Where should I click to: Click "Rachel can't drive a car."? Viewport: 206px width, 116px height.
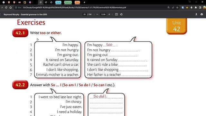coord(61,64)
